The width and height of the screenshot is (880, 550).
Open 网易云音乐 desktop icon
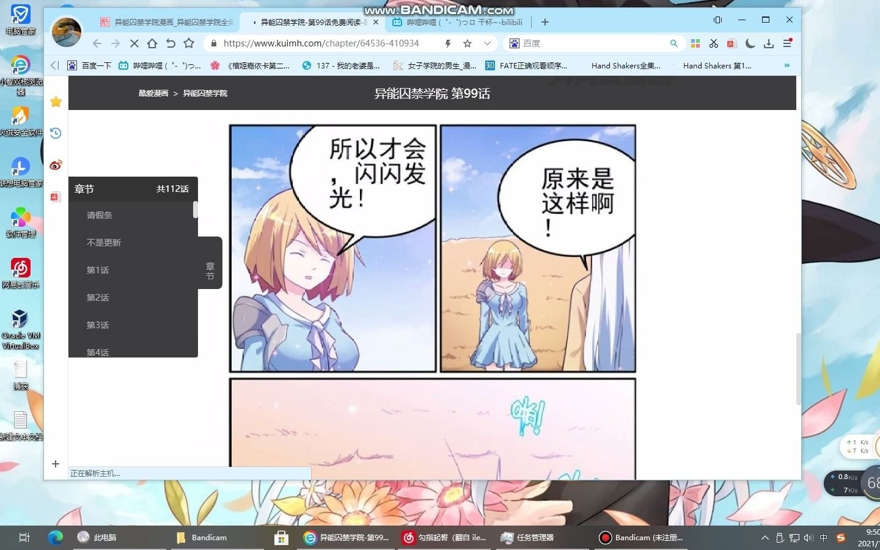(x=21, y=273)
